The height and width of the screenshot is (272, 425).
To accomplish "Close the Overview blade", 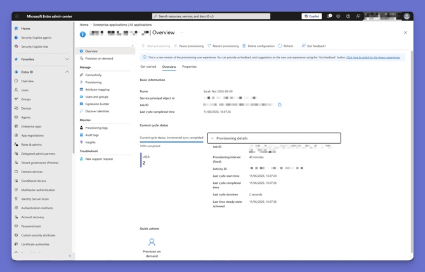I will 405,32.
